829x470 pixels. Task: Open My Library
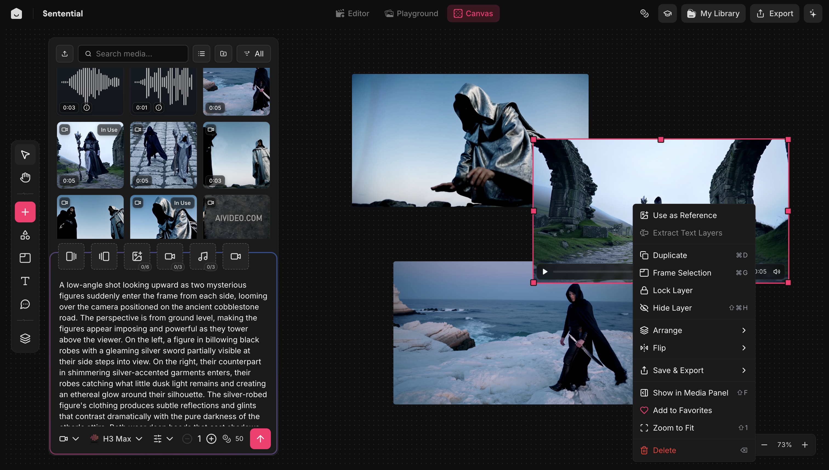click(x=713, y=13)
